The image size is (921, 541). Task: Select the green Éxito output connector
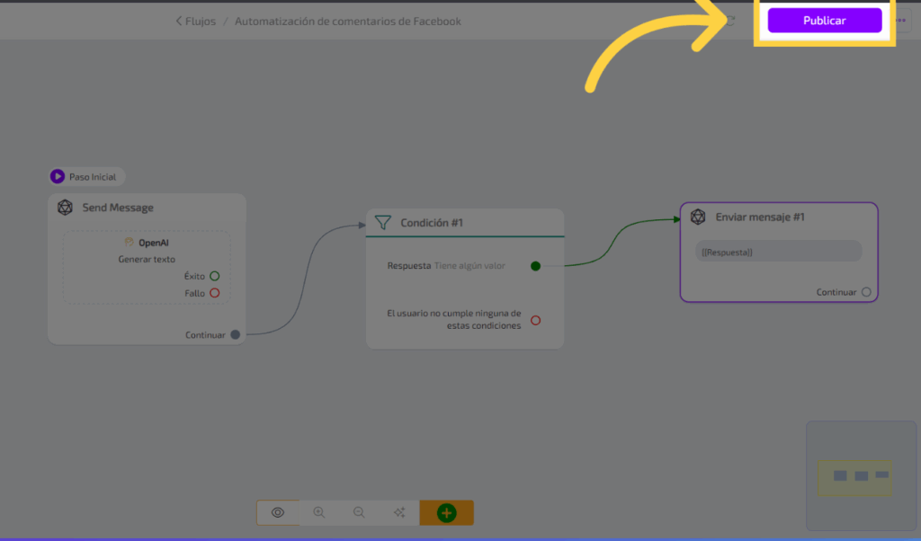coord(214,276)
